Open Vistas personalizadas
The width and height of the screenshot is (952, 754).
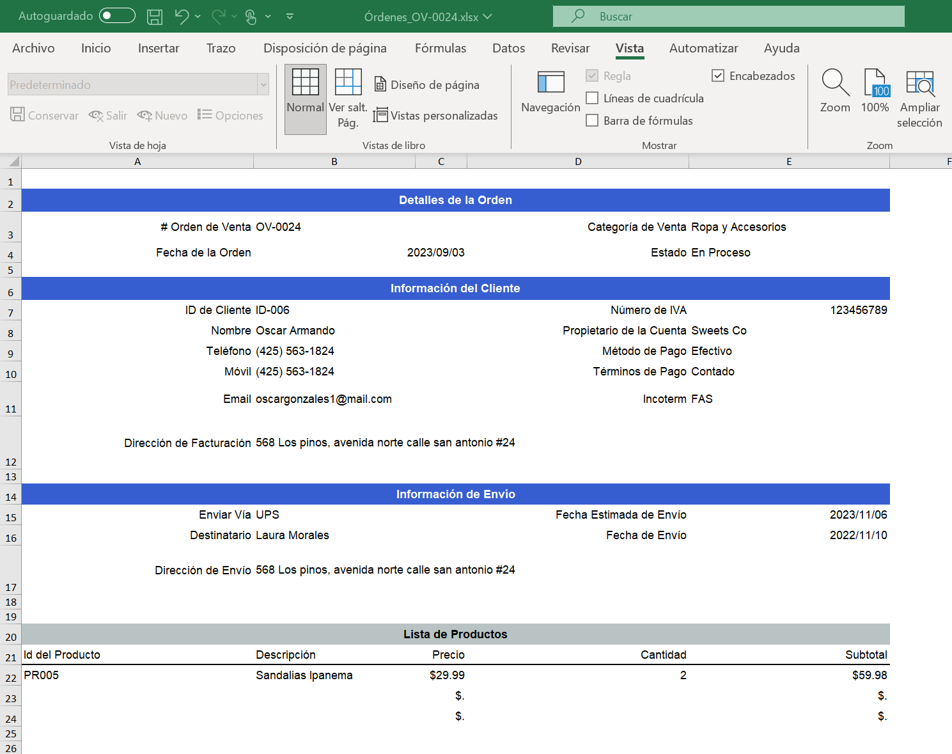coord(435,115)
